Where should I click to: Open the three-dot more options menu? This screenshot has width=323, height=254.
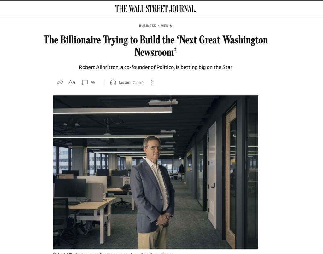[x=152, y=82]
